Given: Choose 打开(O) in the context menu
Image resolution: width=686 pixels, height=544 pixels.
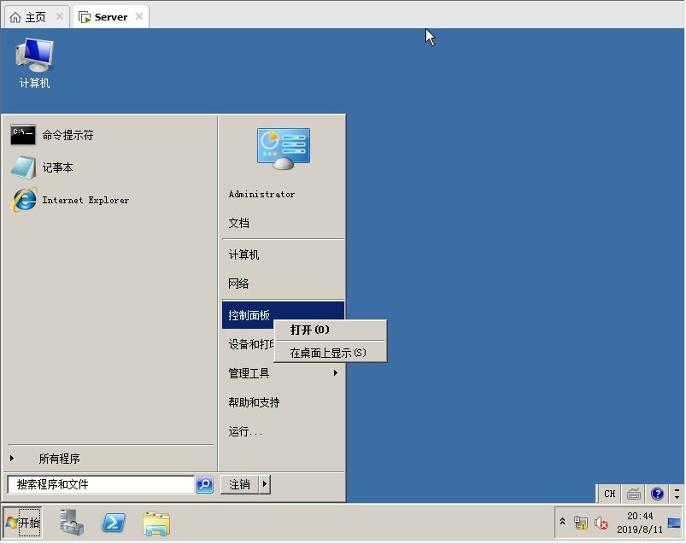Looking at the screenshot, I should pyautogui.click(x=331, y=330).
